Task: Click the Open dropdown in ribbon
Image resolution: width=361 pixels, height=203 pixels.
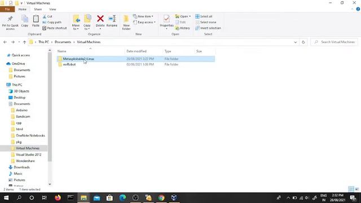Action: (183, 16)
